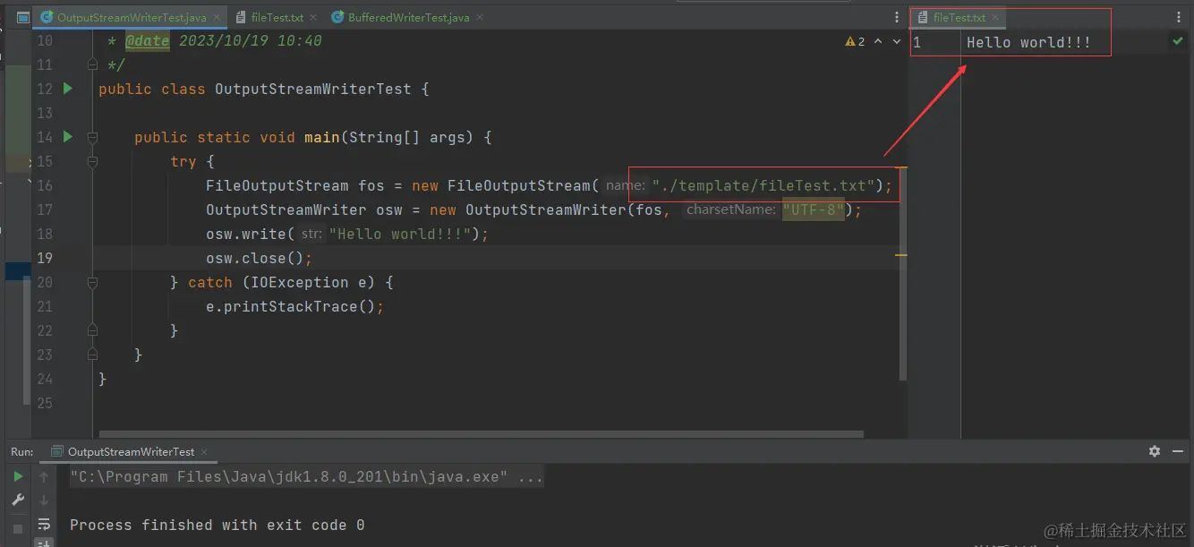
Task: Click the stop process square icon
Action: point(18,528)
